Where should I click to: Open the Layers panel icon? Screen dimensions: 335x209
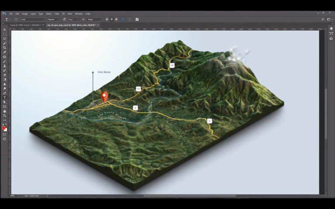[x=331, y=29]
